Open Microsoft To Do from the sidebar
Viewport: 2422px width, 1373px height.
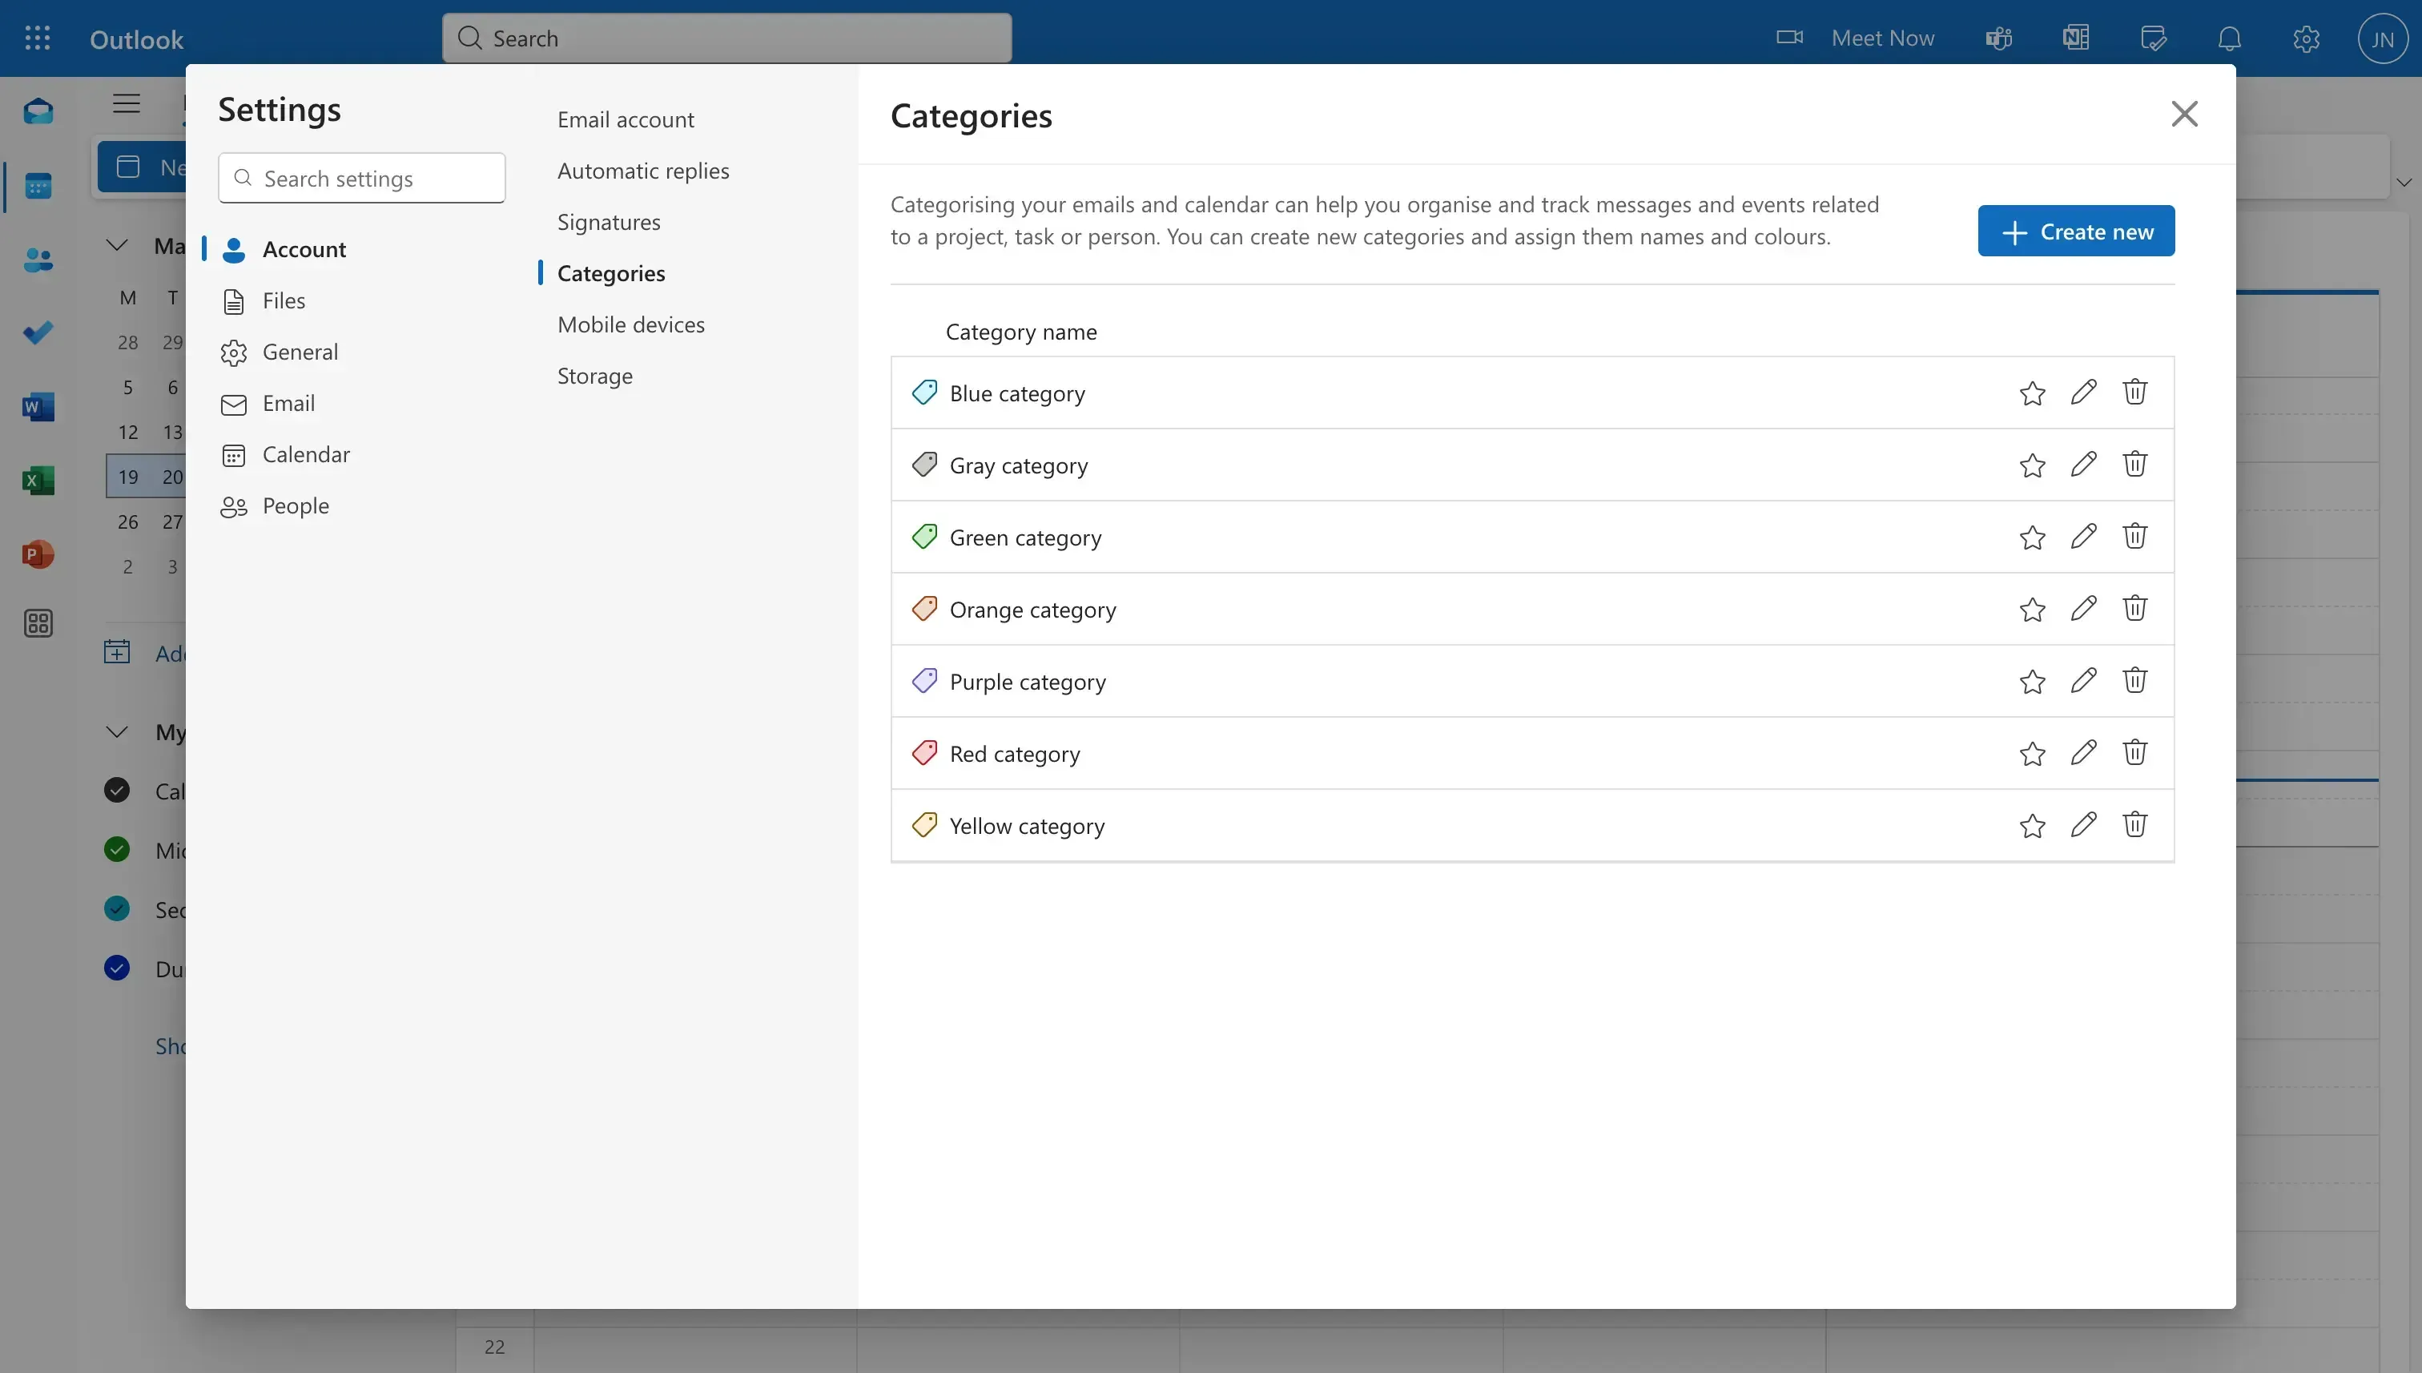point(38,332)
